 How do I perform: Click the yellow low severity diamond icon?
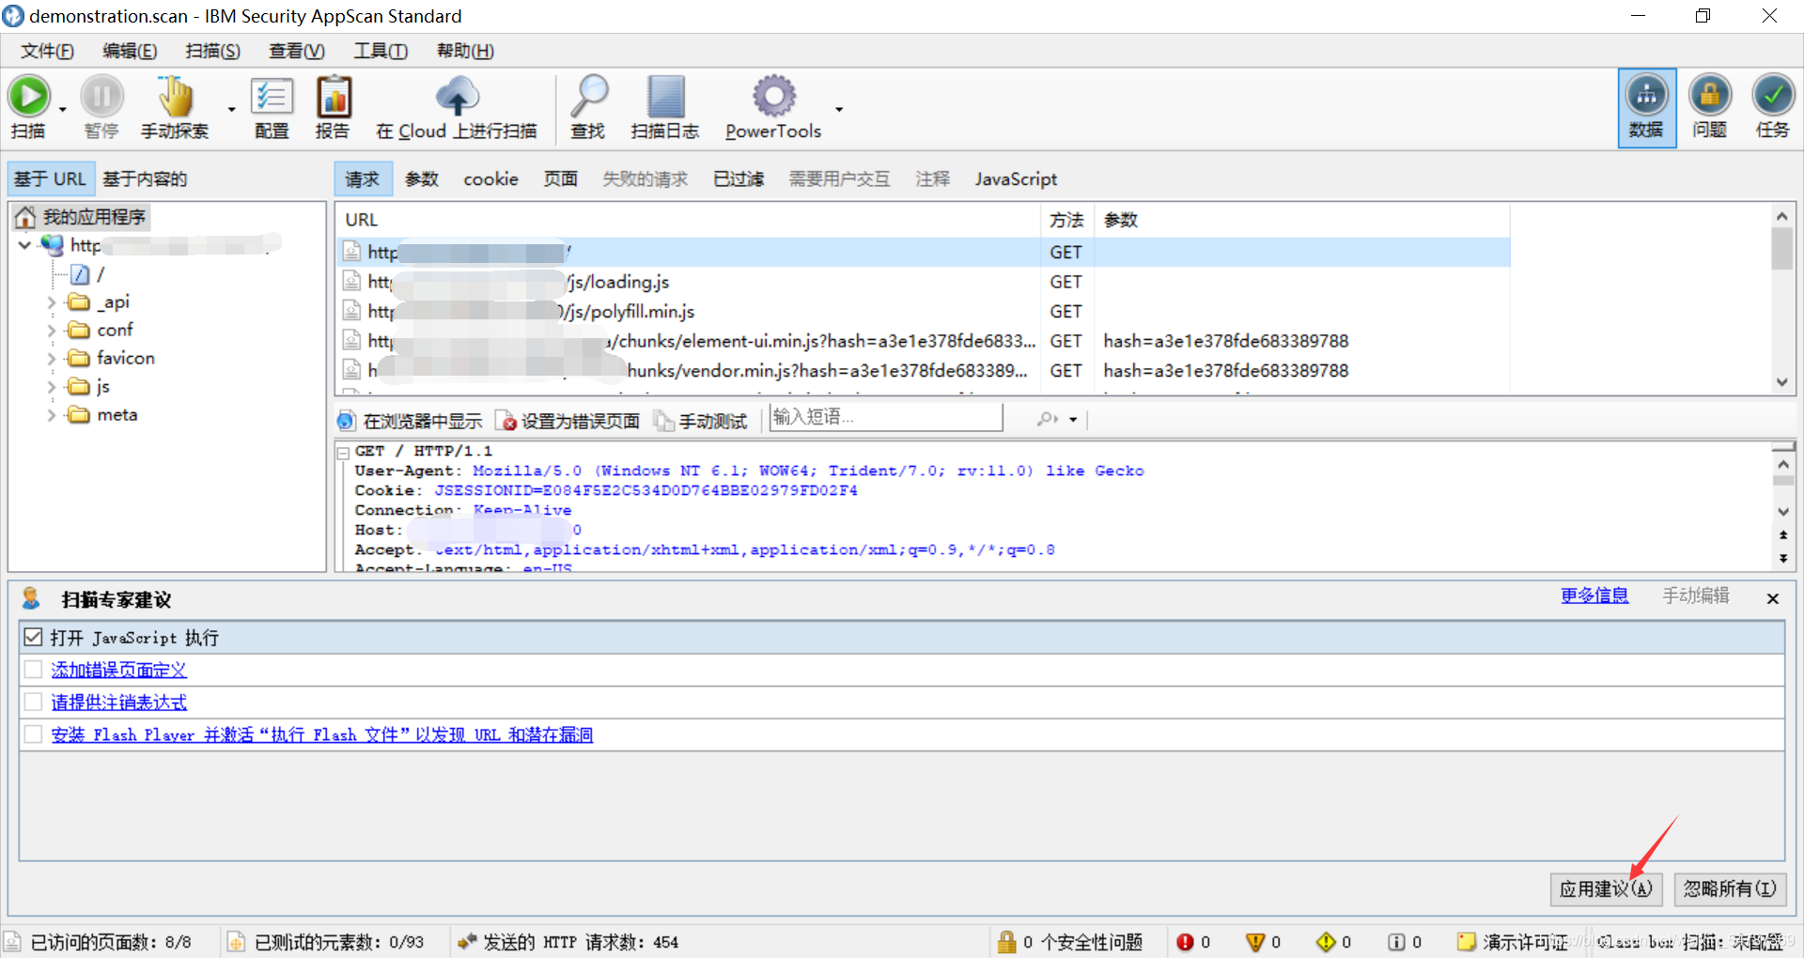click(1326, 941)
